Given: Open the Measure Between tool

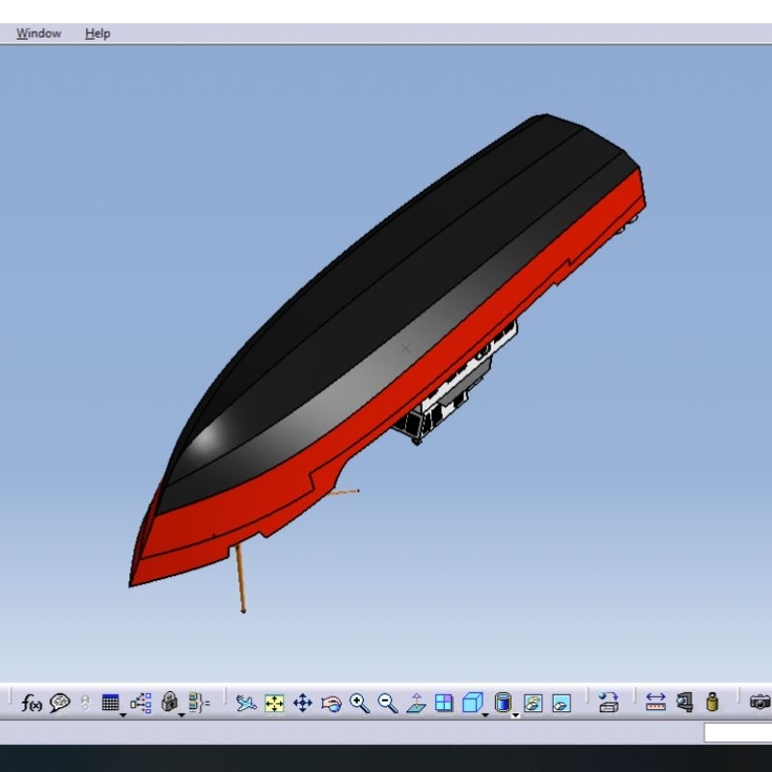Looking at the screenshot, I should (x=656, y=703).
